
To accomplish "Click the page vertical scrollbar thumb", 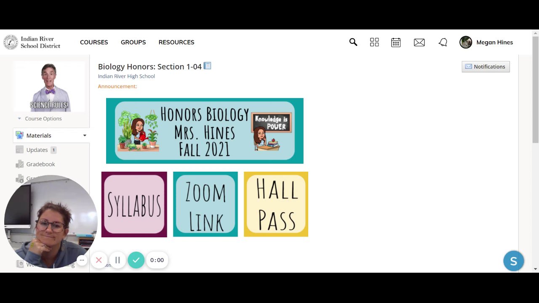I will [536, 90].
